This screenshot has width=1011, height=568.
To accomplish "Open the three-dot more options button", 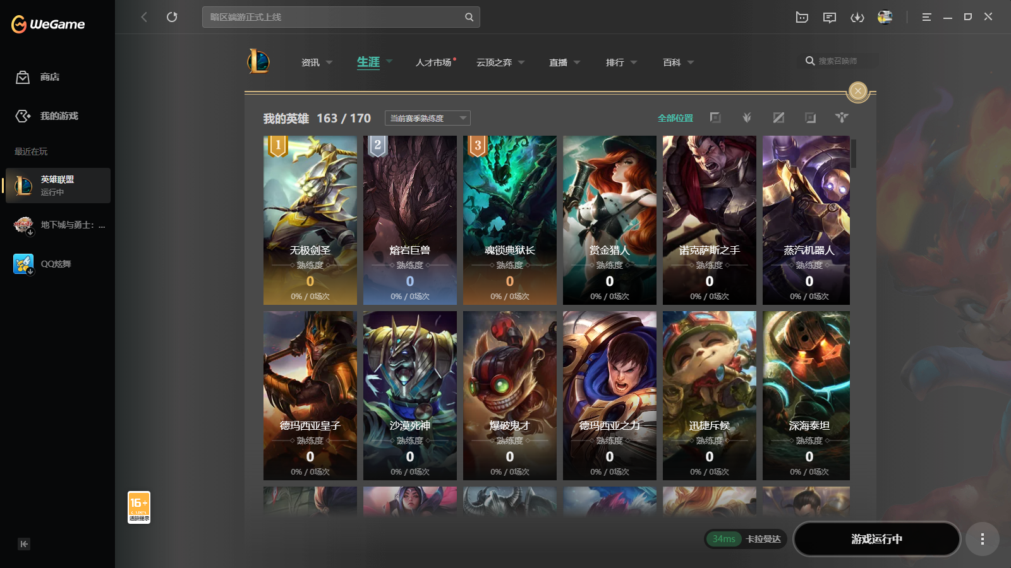I will [982, 539].
